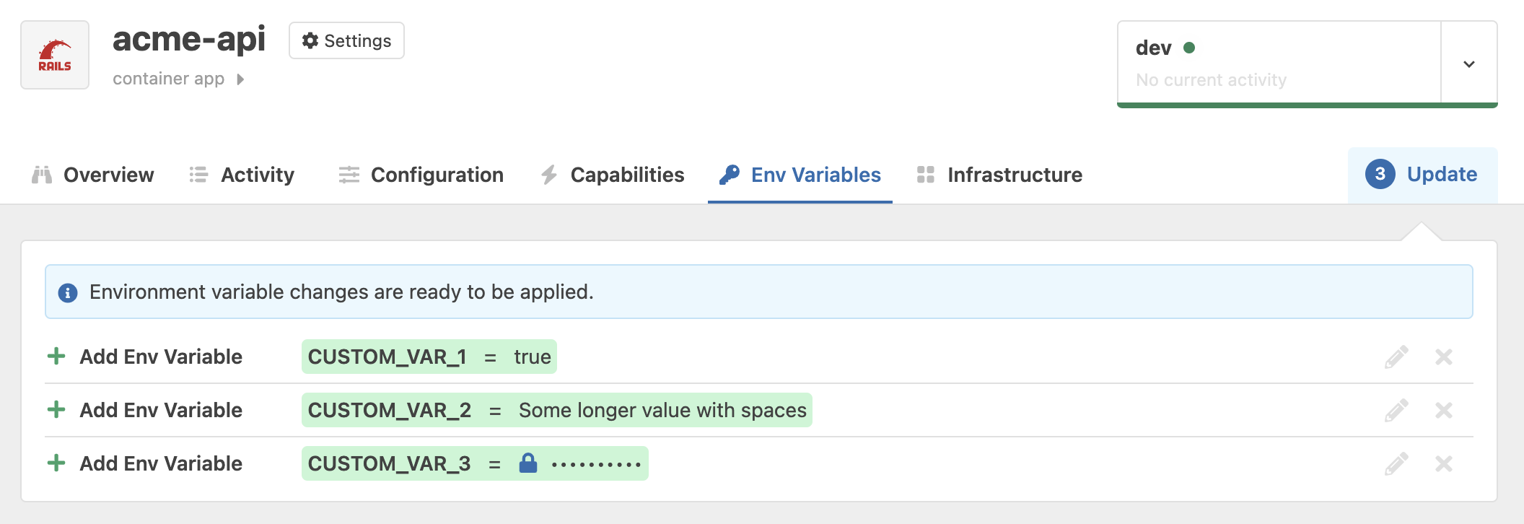This screenshot has height=524, width=1524.
Task: Select the Overview tab icon
Action: click(41, 175)
